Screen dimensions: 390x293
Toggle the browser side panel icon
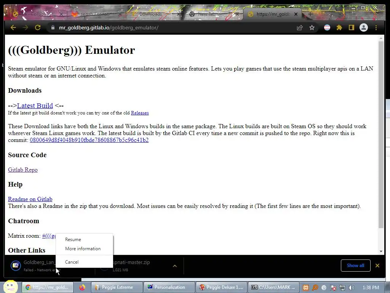(351, 27)
